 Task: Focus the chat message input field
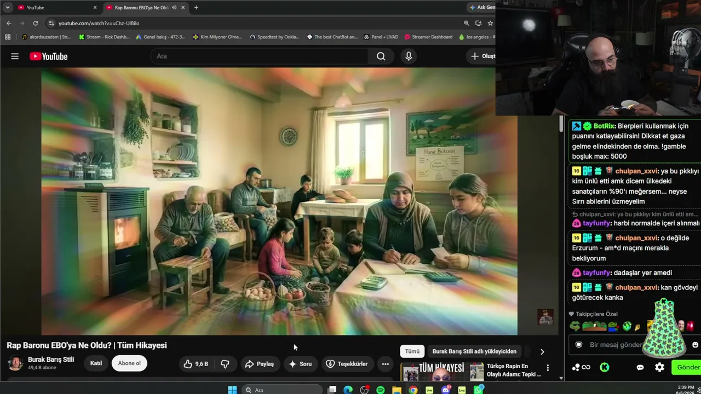point(635,345)
